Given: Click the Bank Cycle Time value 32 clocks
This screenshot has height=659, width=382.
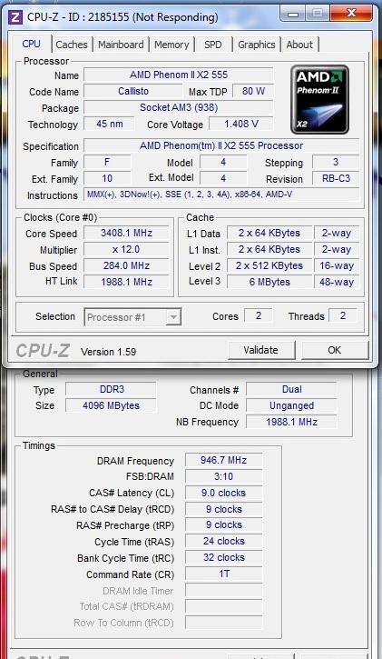Looking at the screenshot, I should [x=223, y=558].
